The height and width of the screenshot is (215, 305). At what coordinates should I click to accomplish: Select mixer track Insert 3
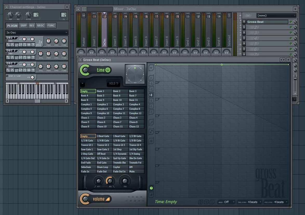coord(112,30)
